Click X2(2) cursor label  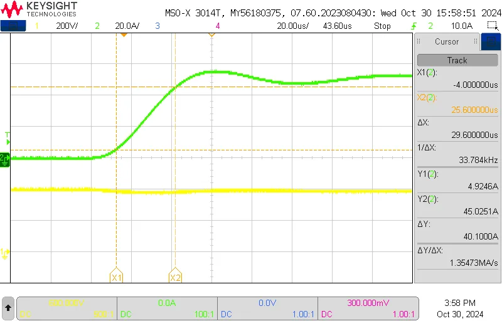coord(427,98)
